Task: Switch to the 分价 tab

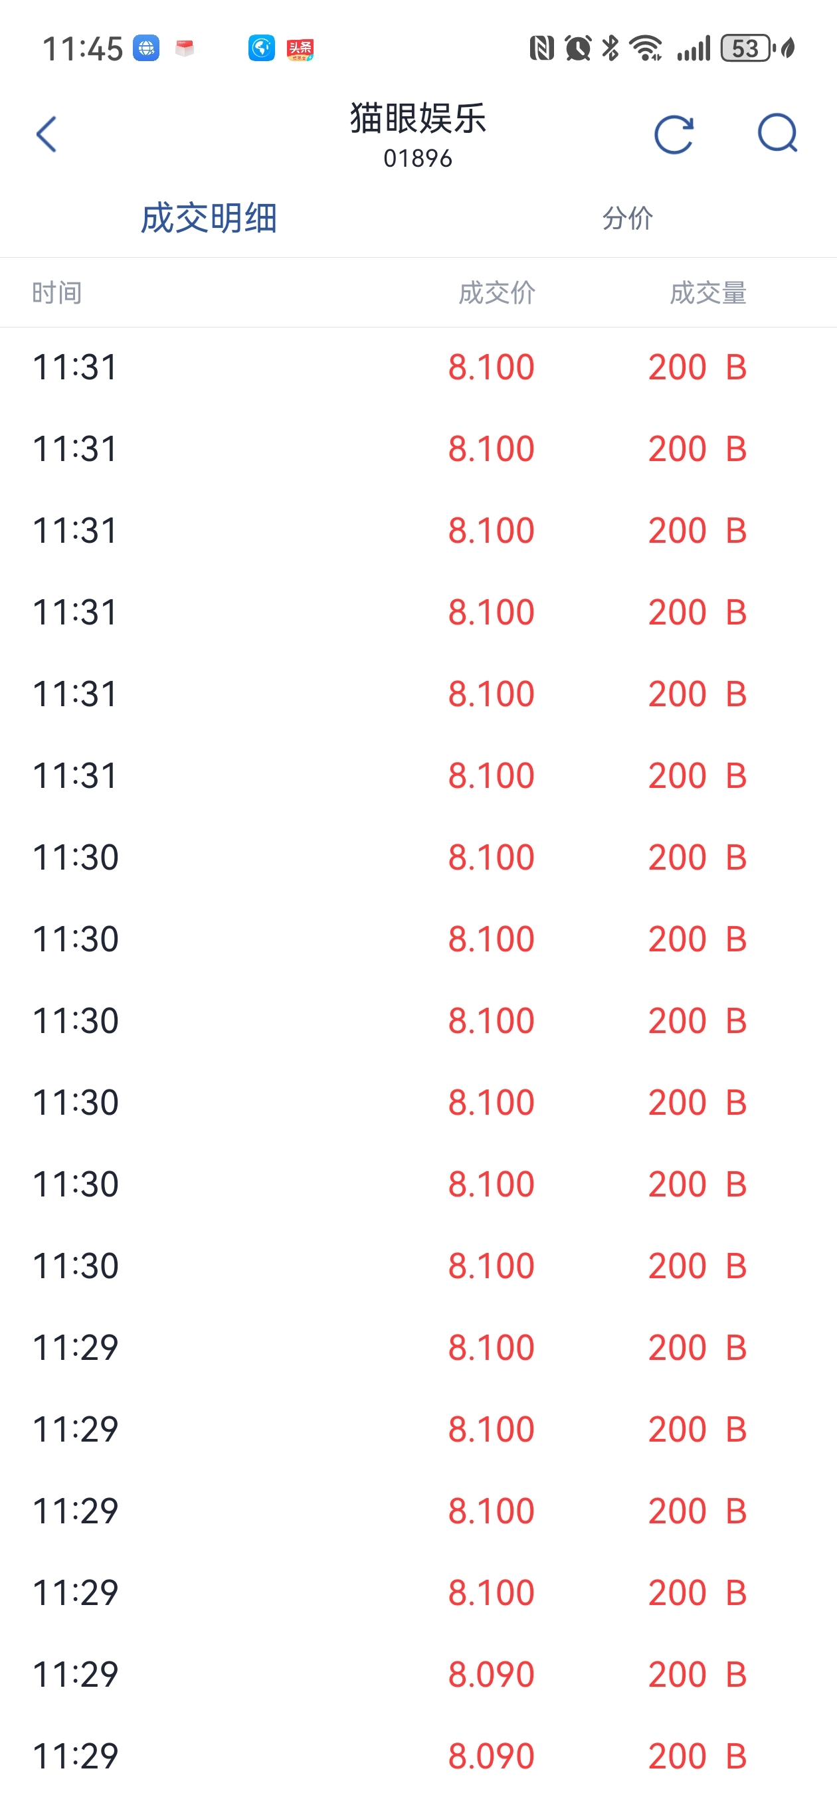Action: pos(627,218)
